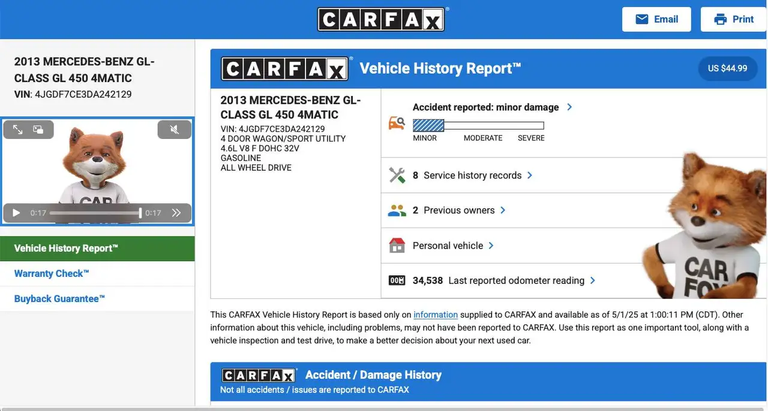Select the 'GASOLINE' fuel type text

click(x=241, y=158)
